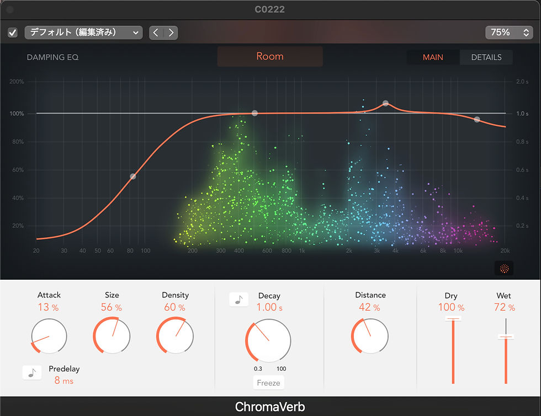Click the Decay knob

click(x=268, y=340)
